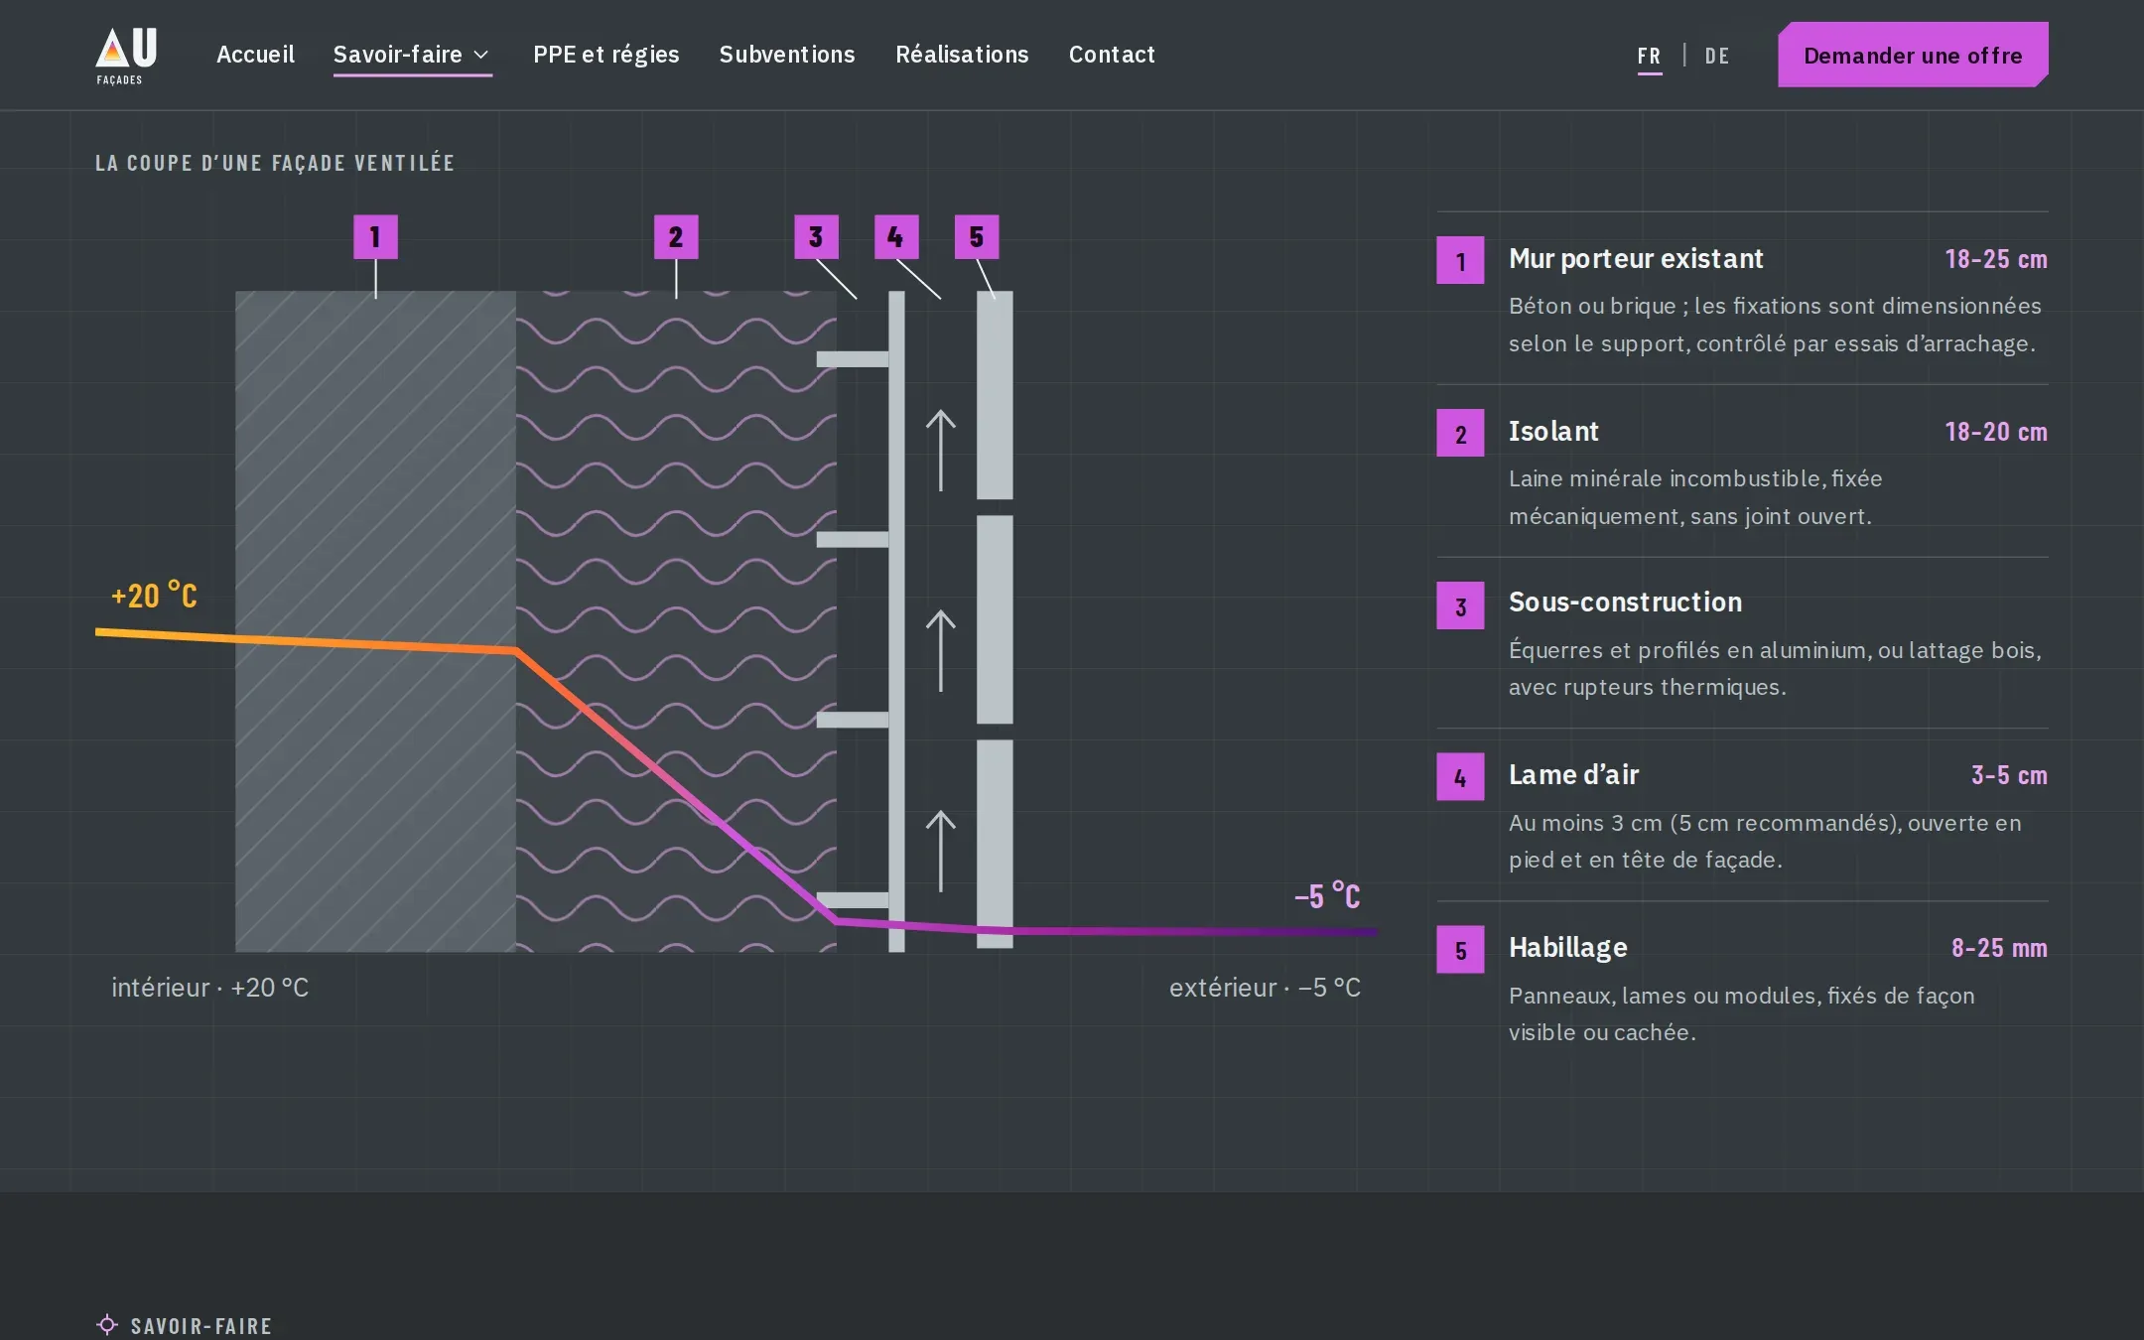
Task: Click the top upward airflow arrow
Action: tap(941, 451)
